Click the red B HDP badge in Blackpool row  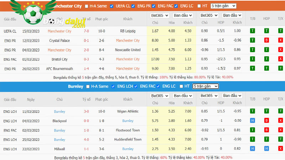click(266, 121)
